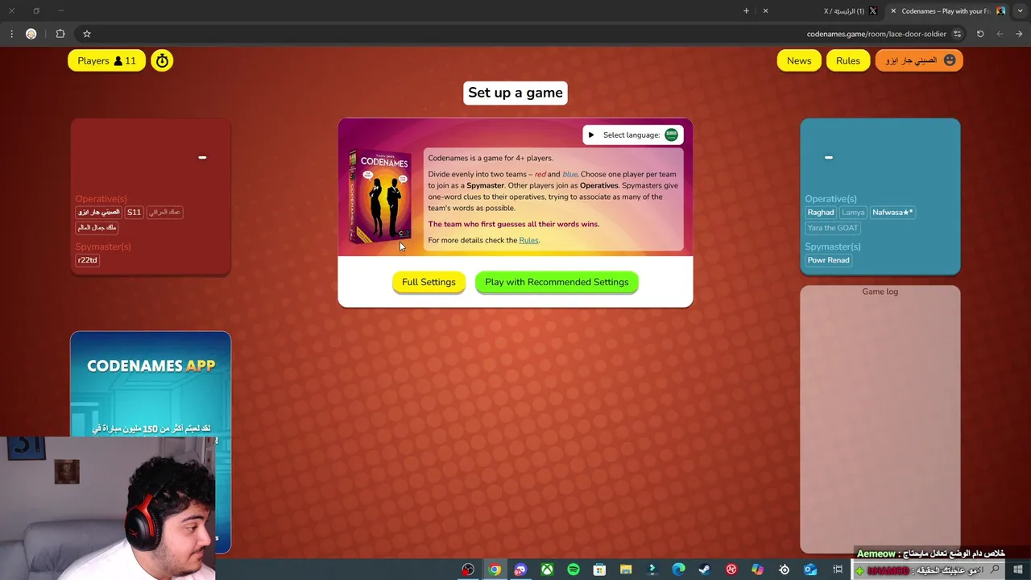This screenshot has height=580, width=1031.
Task: Click the address bar URL
Action: click(876, 34)
